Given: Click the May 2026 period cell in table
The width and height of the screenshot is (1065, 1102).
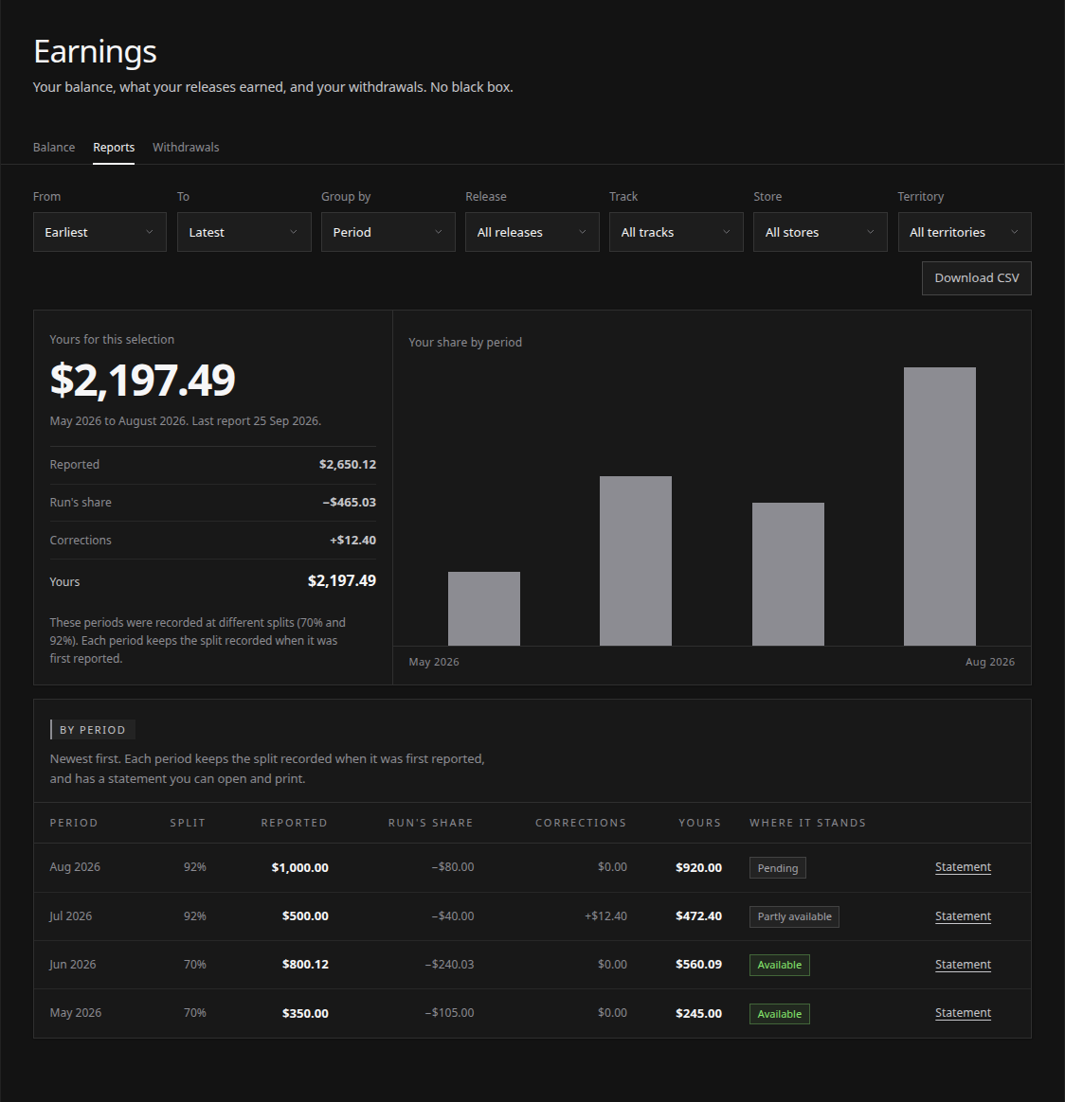Looking at the screenshot, I should coord(75,1013).
